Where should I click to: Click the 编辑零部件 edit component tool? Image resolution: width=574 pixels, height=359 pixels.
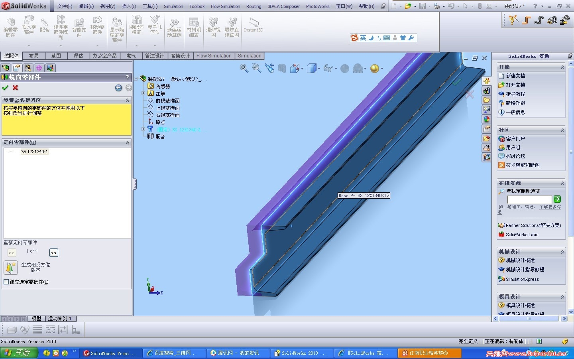pos(11,27)
